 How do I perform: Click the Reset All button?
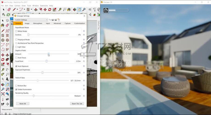pos(23,103)
